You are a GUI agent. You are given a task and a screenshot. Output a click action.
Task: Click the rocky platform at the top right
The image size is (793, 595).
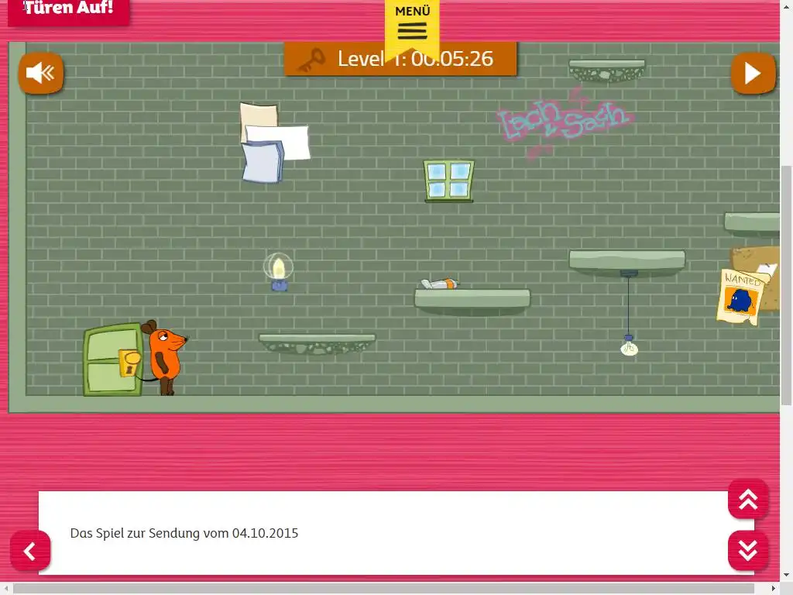click(x=607, y=71)
